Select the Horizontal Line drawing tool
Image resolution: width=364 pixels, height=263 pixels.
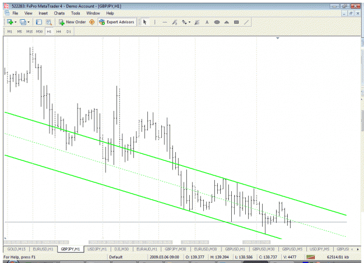(165, 22)
